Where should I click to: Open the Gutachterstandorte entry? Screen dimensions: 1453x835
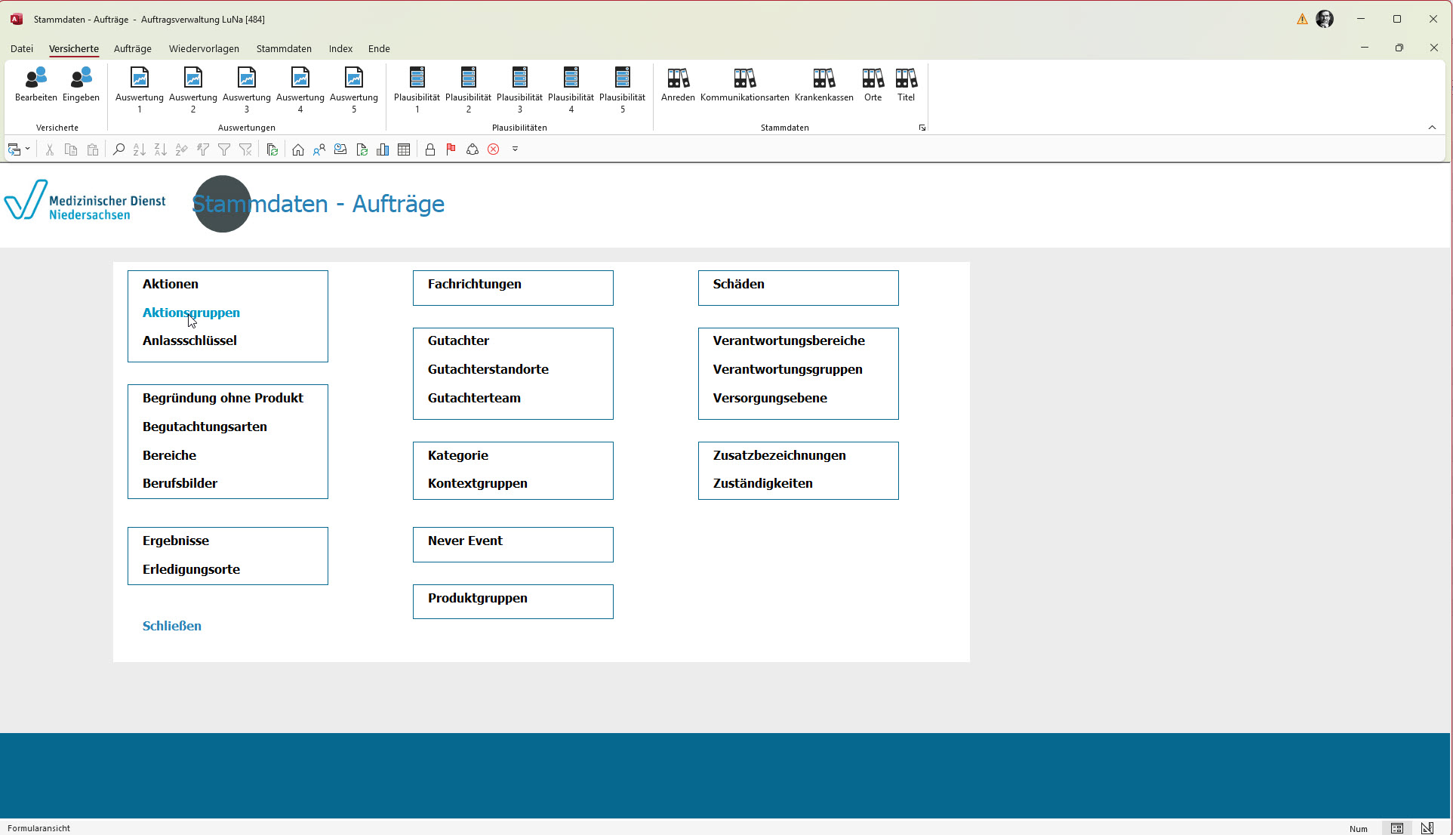[x=488, y=369]
